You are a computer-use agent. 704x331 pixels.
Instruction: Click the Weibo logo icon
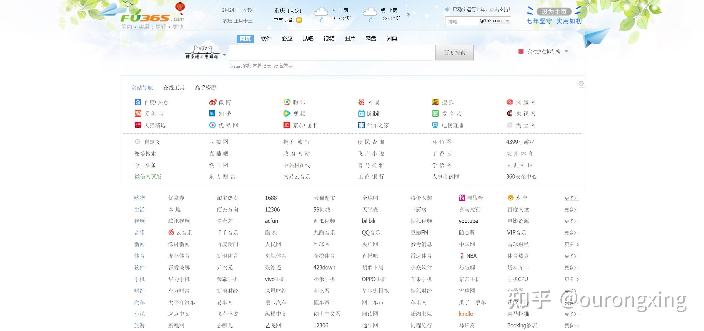212,102
